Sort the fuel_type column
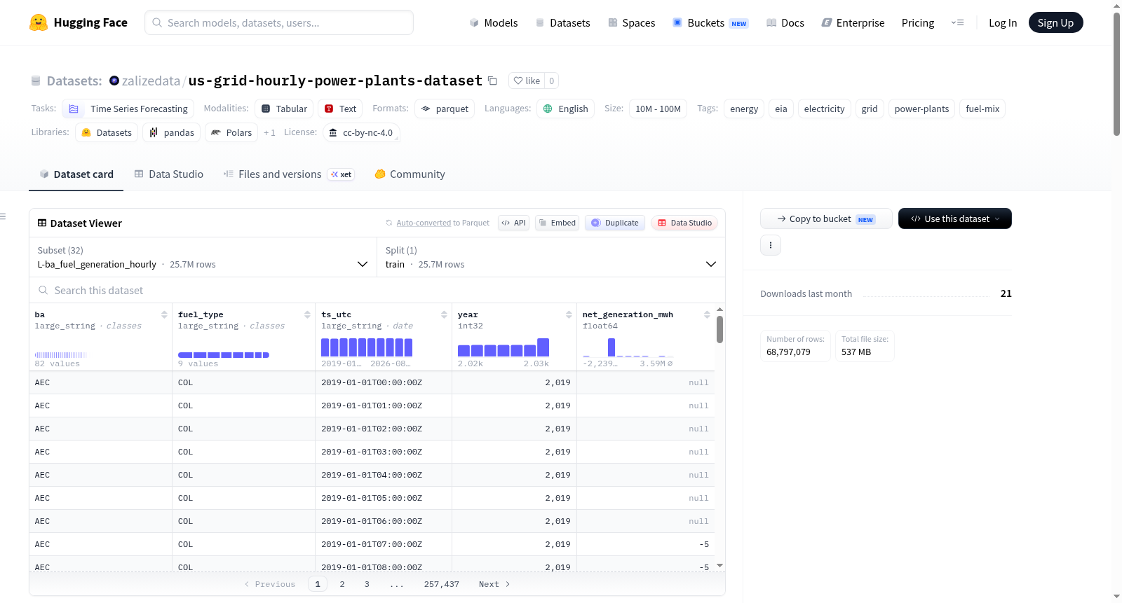1122x603 pixels. click(x=307, y=314)
